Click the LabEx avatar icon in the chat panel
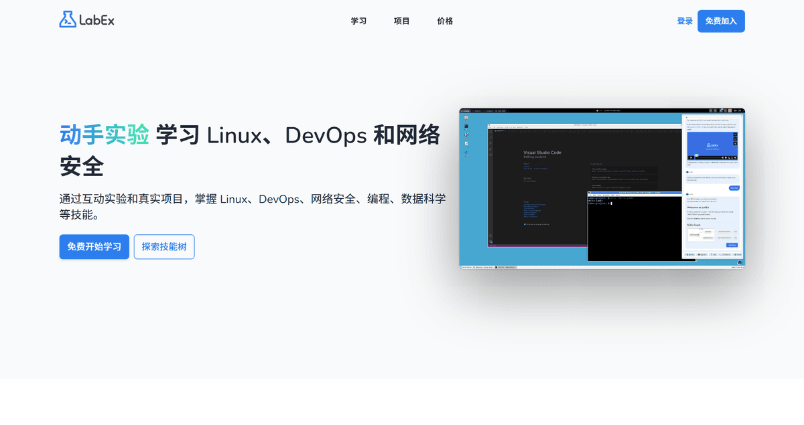 (687, 172)
